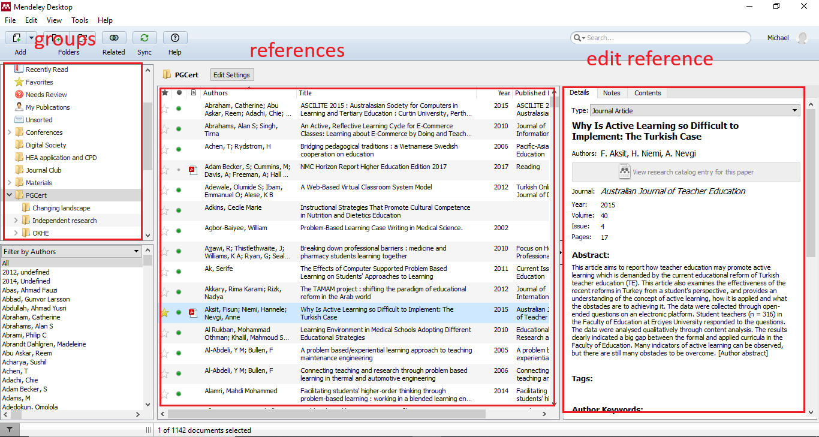
Task: Open the Tools menu
Action: click(80, 20)
